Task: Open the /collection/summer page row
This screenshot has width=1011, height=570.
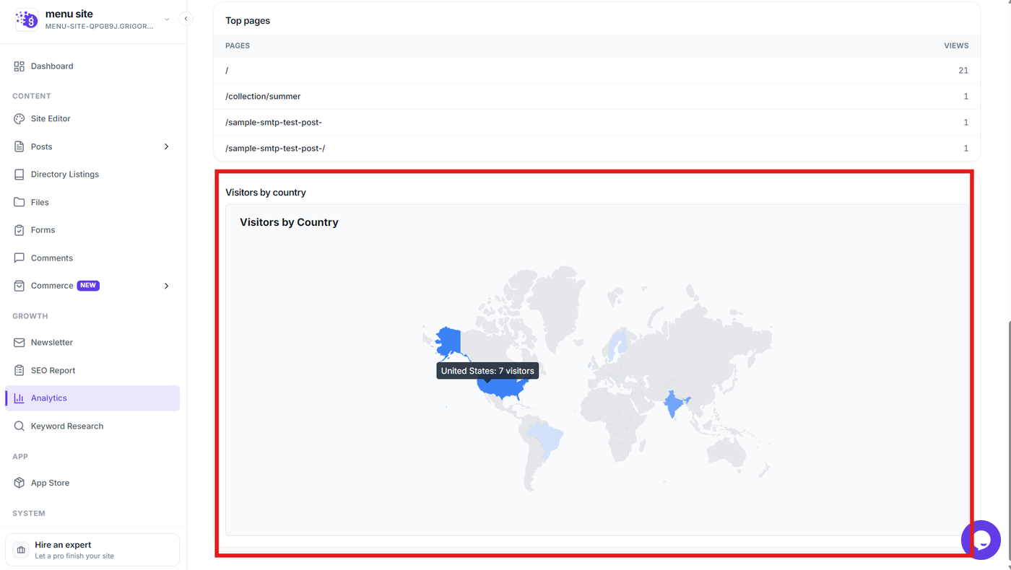Action: click(x=596, y=97)
